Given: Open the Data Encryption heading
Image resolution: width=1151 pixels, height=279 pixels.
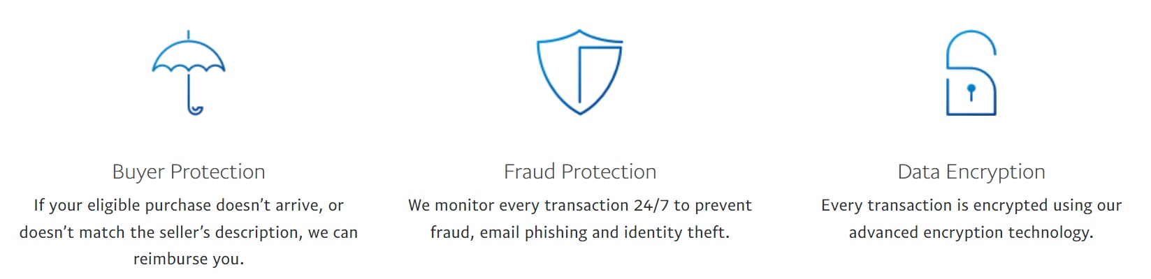Looking at the screenshot, I should tap(971, 172).
